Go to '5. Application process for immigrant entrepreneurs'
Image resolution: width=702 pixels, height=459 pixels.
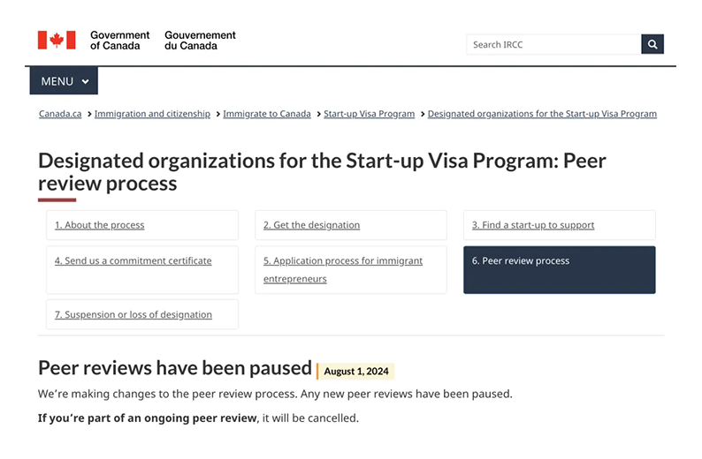point(343,269)
